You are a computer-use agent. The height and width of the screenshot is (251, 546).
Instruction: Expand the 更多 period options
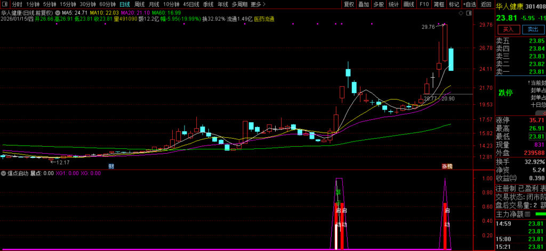tap(258, 4)
